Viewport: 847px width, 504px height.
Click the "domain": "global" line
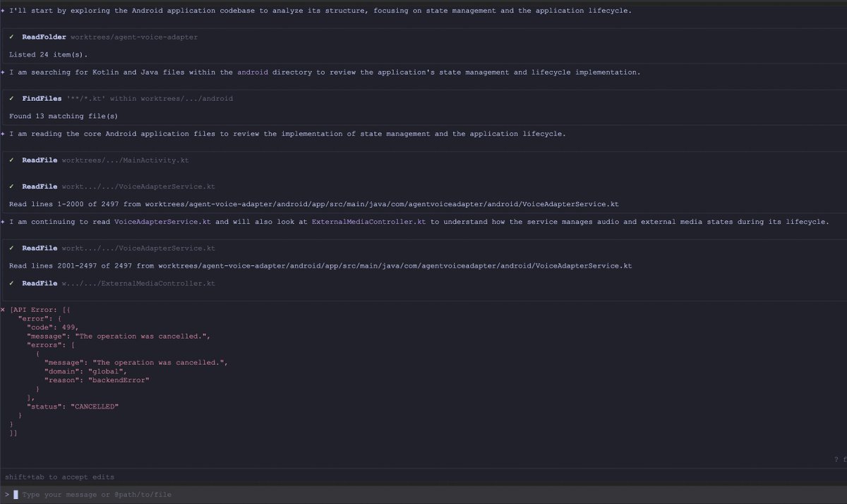coord(85,371)
